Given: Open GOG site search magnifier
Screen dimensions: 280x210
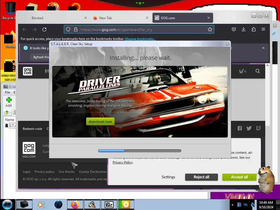Looking at the screenshot, I should point(258,71).
